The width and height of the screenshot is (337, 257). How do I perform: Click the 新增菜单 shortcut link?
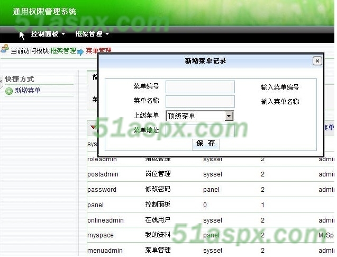tap(28, 91)
